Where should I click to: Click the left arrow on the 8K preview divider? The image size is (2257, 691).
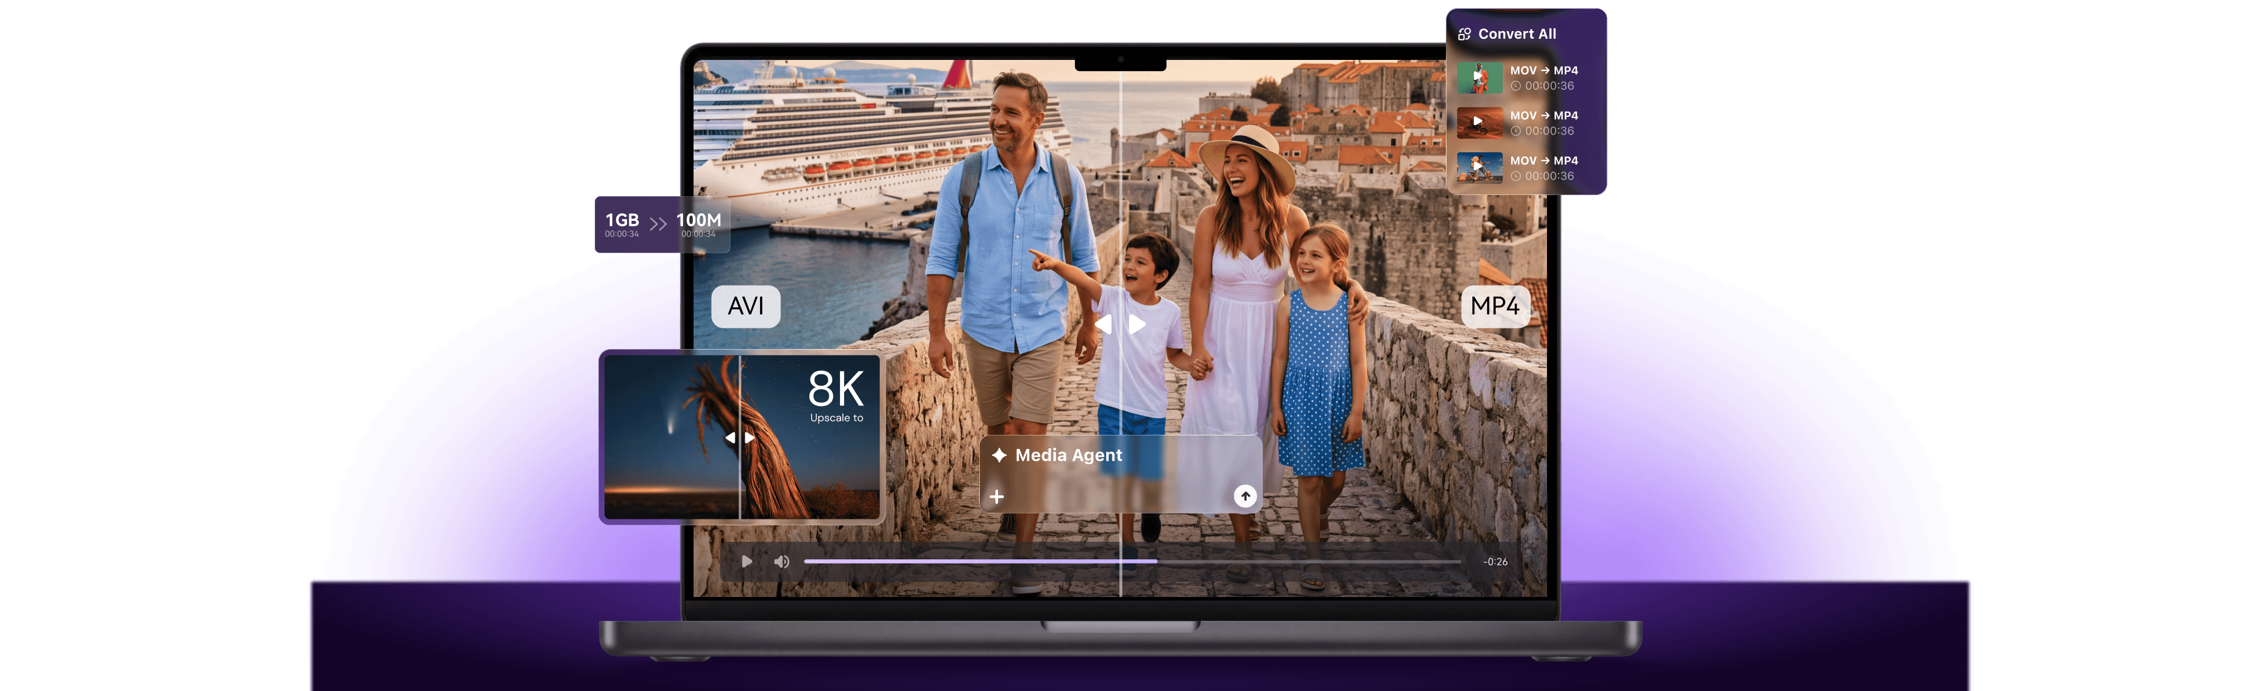730,437
